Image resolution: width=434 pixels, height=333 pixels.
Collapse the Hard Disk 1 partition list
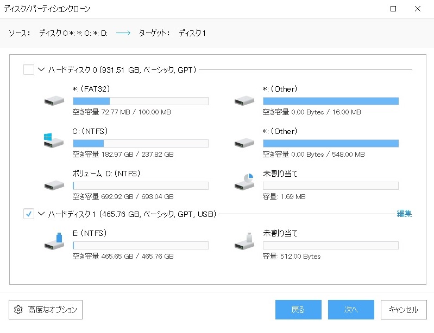point(41,214)
